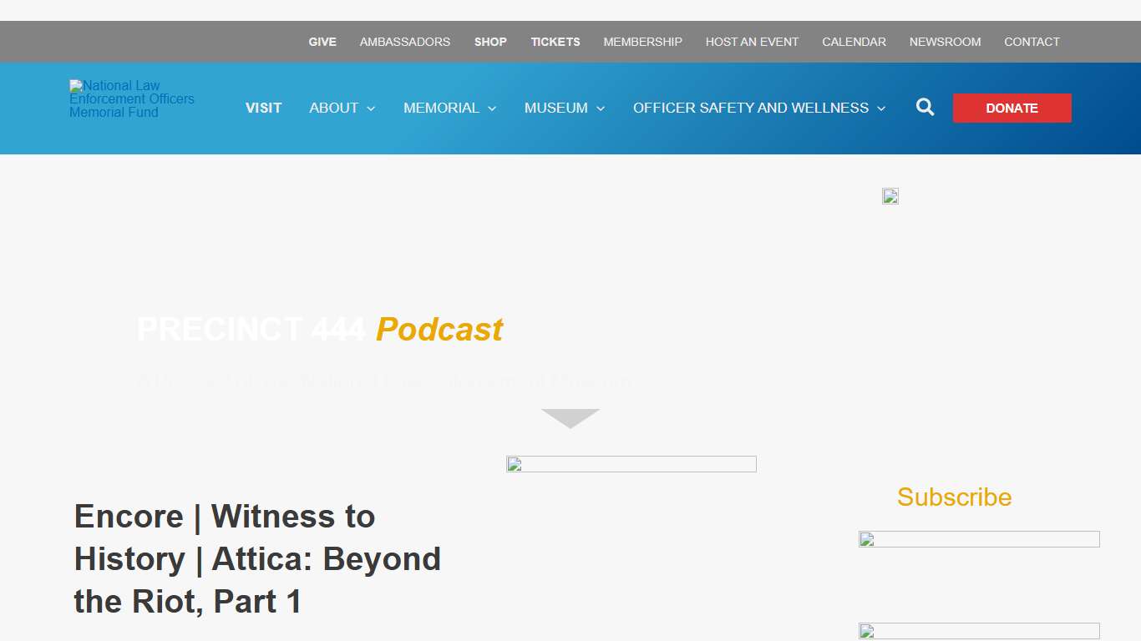Open the Tickets link
This screenshot has height=641, width=1141.
click(555, 42)
